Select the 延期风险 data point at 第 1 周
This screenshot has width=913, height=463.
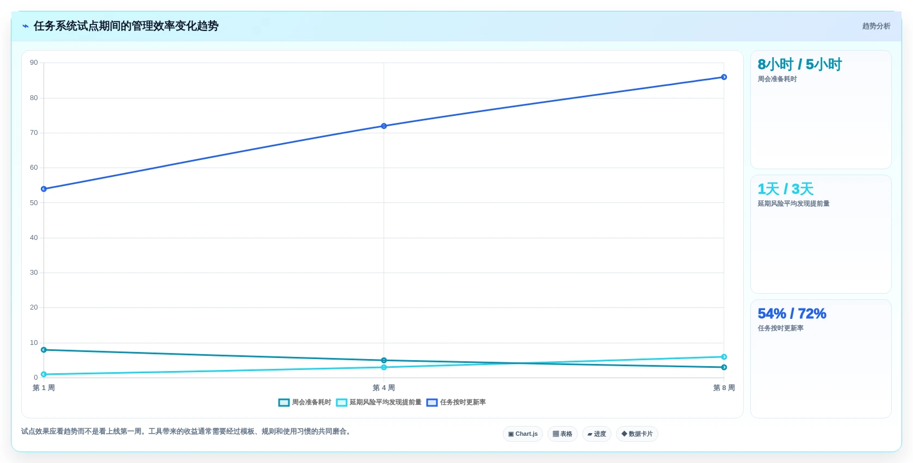click(44, 374)
